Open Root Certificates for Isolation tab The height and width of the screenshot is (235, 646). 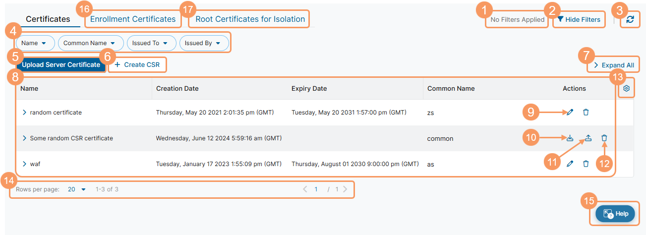click(x=250, y=19)
